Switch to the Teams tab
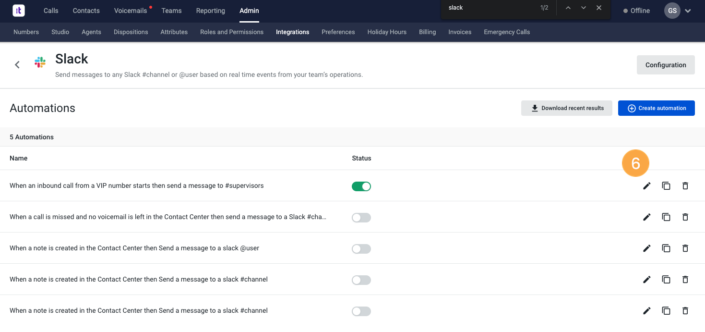This screenshot has height=332, width=705. [x=171, y=11]
